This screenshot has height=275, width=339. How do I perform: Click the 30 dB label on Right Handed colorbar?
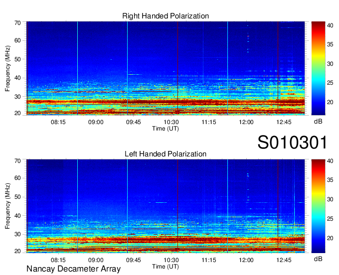point(330,64)
